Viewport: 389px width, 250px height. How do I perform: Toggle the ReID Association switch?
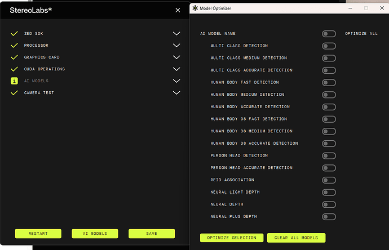329,180
